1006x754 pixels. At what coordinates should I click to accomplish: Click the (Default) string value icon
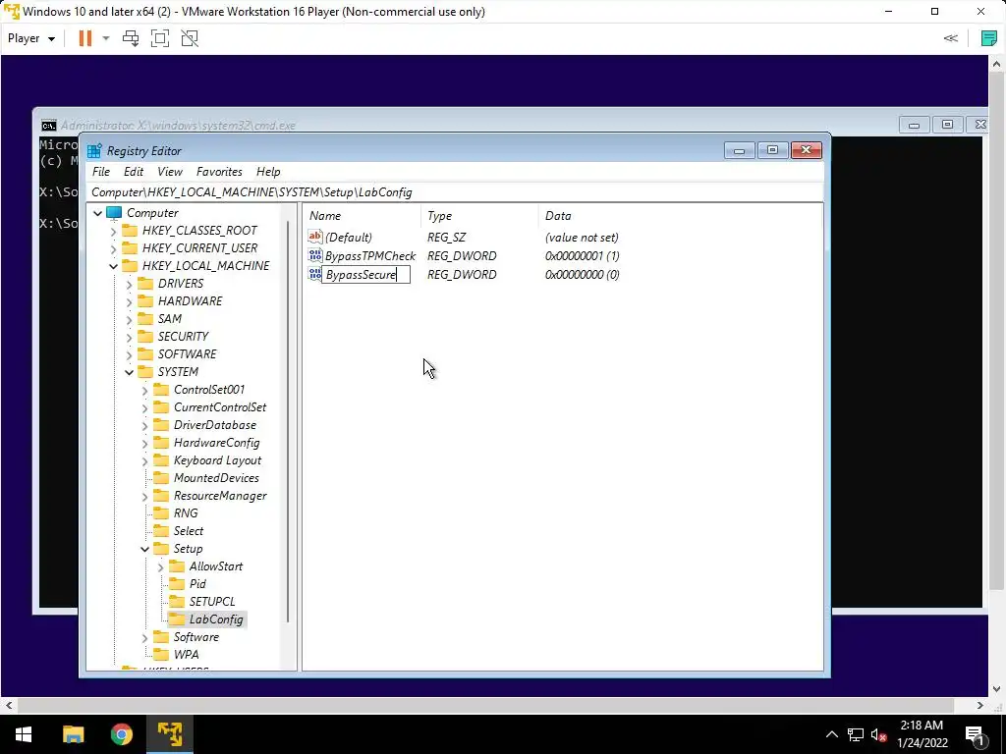315,237
